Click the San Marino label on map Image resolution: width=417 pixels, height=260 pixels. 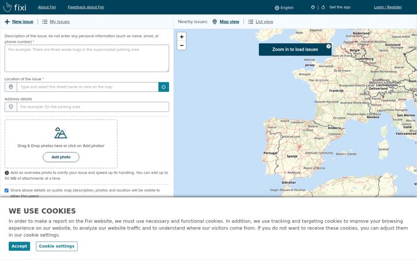(406, 115)
